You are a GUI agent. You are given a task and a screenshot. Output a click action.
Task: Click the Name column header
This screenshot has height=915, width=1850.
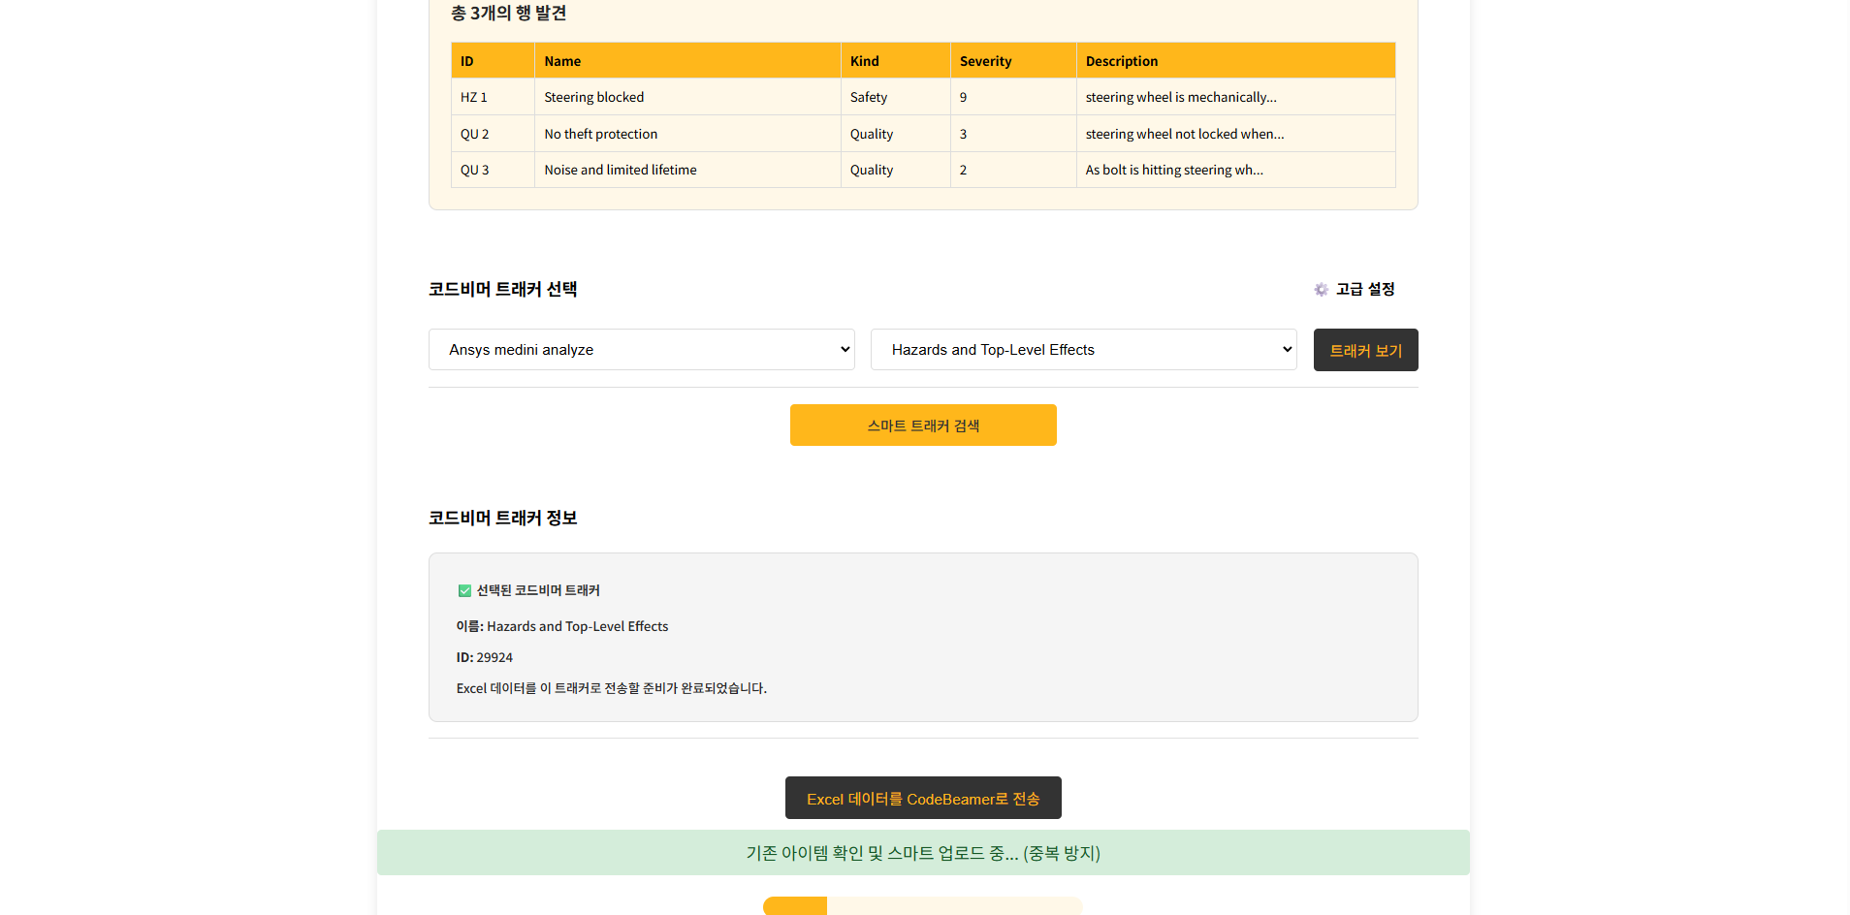tap(562, 60)
